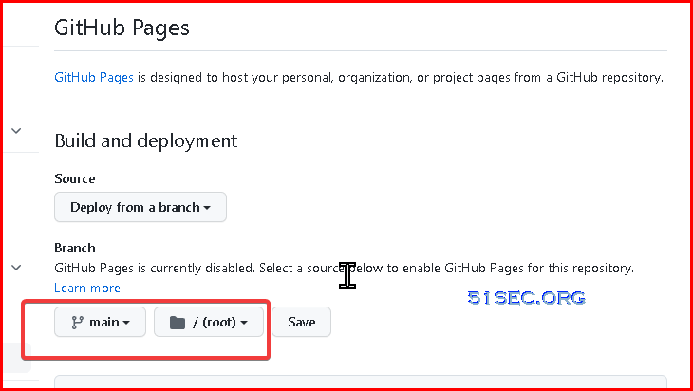Open the / (root) folder selector
Image resolution: width=693 pixels, height=391 pixels.
pyautogui.click(x=209, y=322)
